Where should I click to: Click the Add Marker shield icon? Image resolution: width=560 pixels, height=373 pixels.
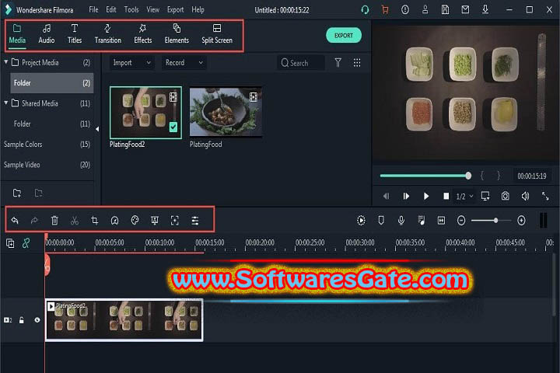381,220
